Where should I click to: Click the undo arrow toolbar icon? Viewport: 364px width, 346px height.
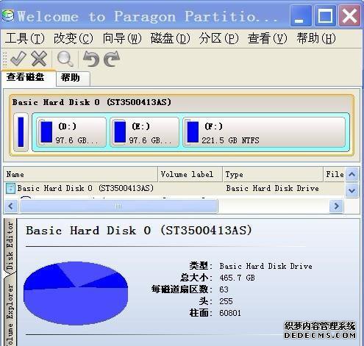pos(91,59)
